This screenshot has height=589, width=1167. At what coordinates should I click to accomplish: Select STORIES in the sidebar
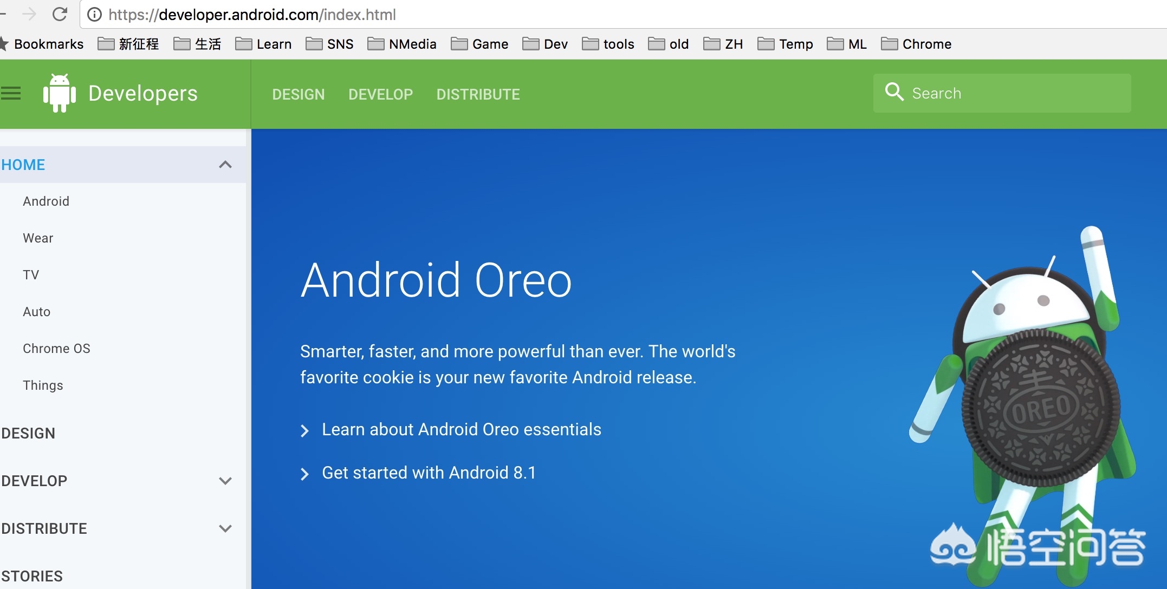(32, 576)
